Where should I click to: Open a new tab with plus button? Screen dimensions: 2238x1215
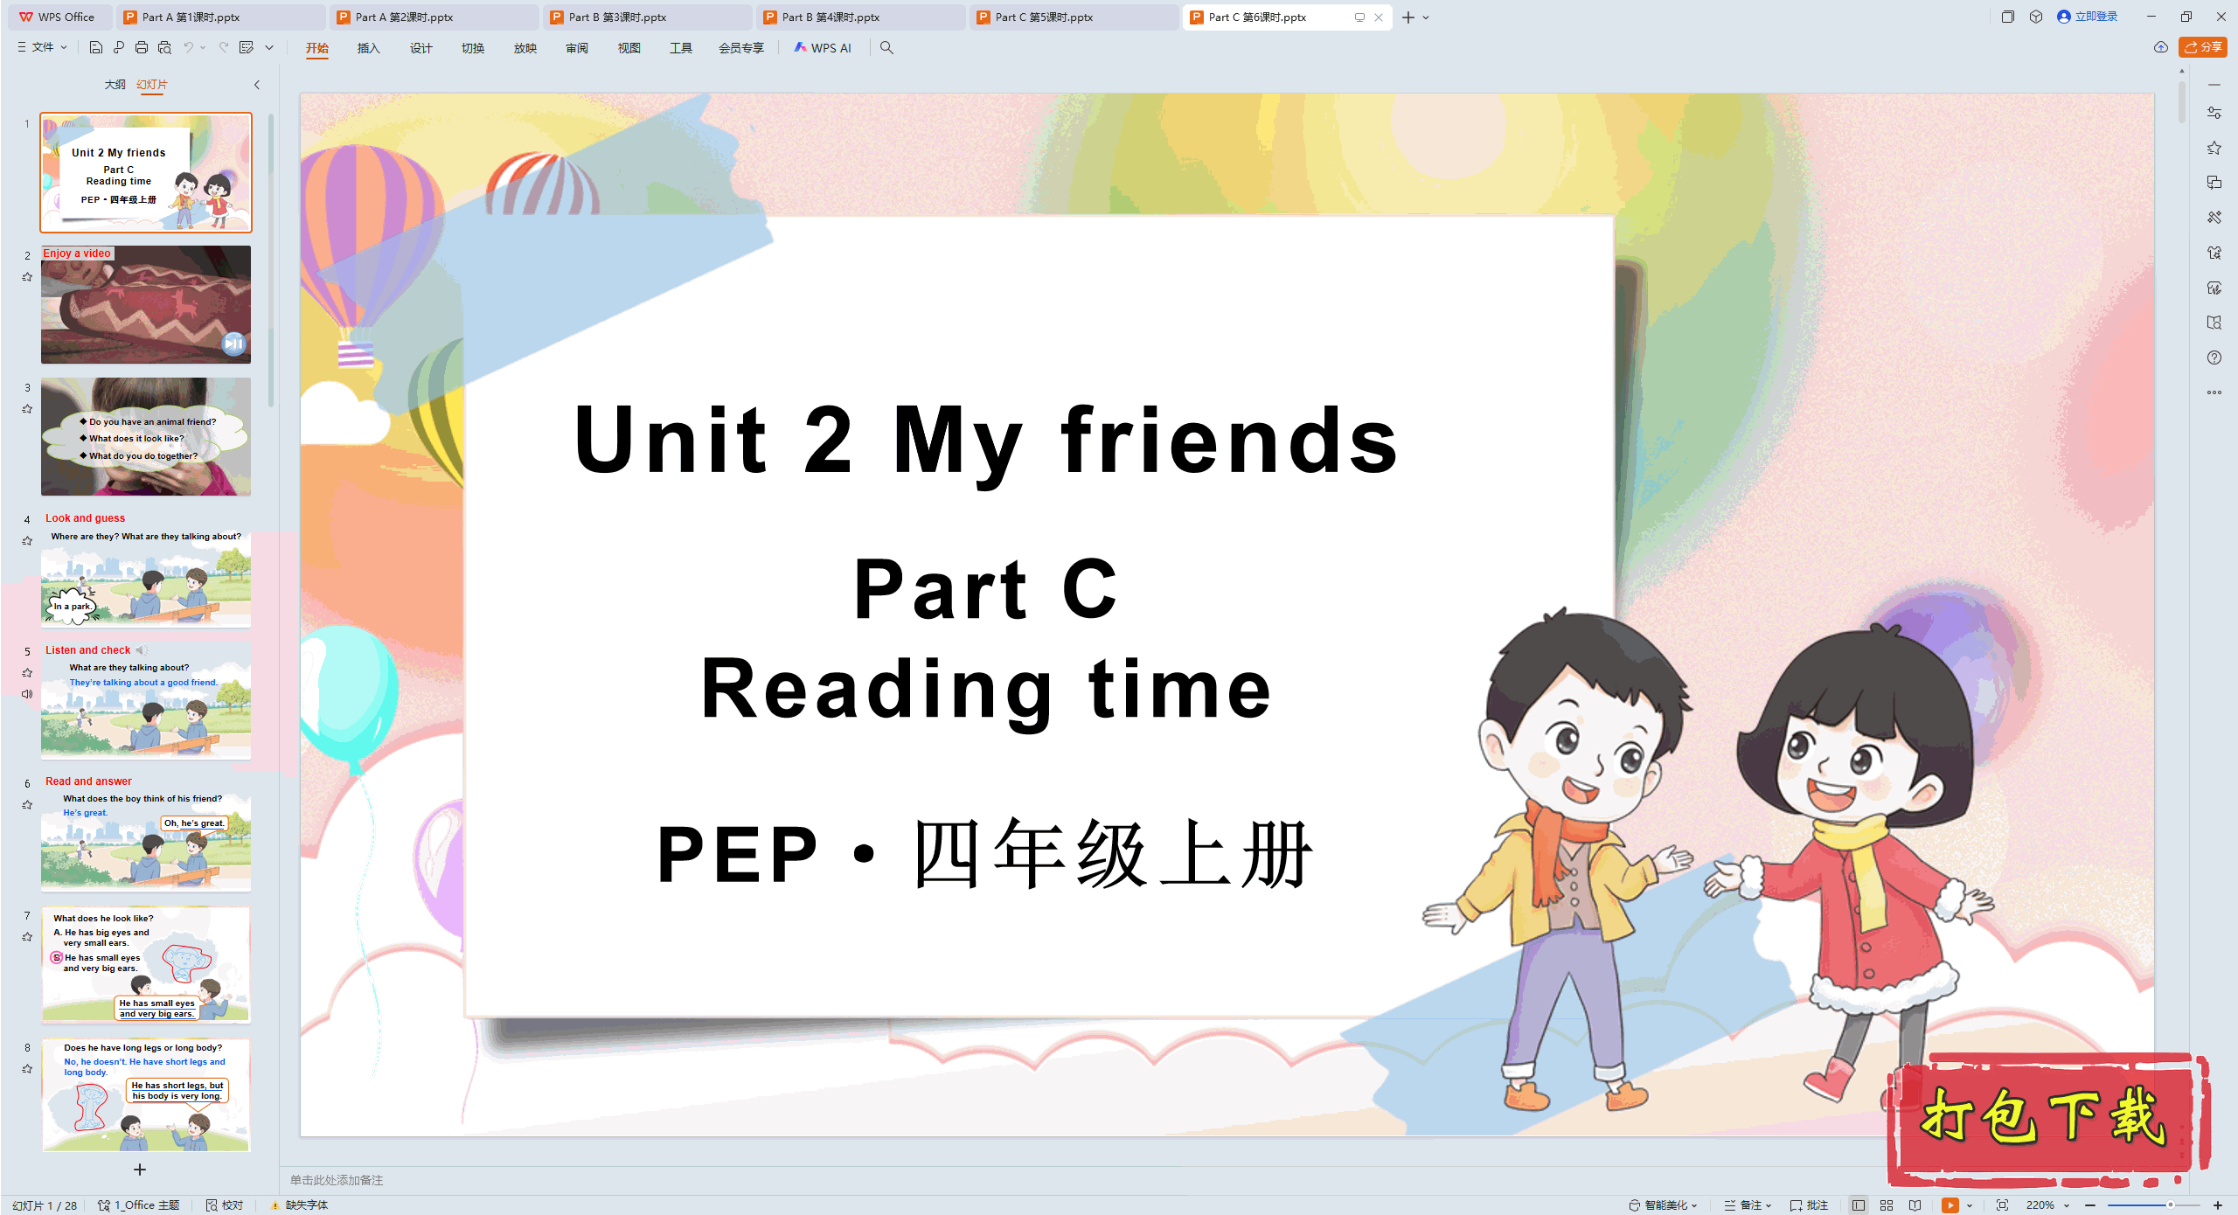point(1407,17)
